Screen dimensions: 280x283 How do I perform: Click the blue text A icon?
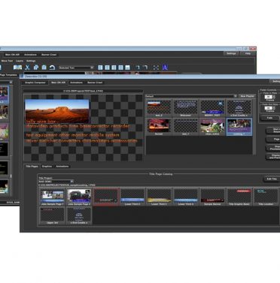pos(165,68)
